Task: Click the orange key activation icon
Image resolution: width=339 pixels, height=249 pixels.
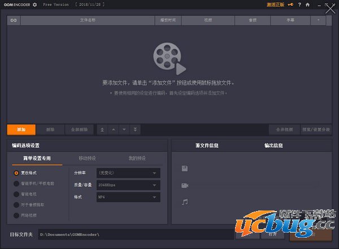Action: pos(290,5)
